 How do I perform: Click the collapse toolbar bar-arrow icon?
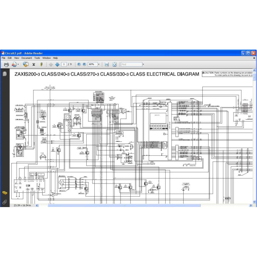[34, 64]
